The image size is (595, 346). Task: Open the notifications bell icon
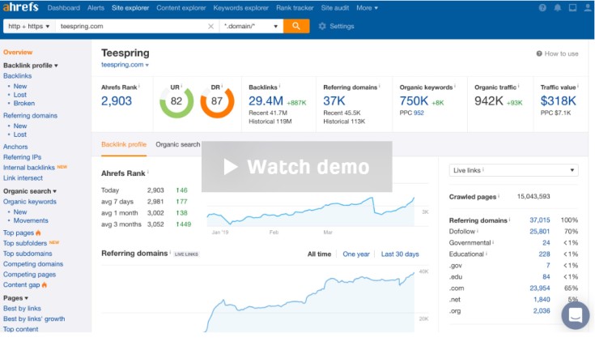pos(558,8)
